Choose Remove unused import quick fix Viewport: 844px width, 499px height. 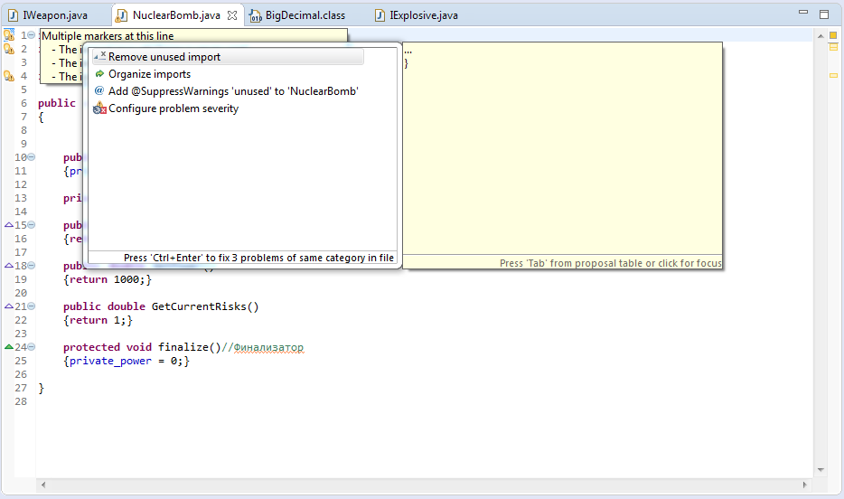click(x=228, y=57)
